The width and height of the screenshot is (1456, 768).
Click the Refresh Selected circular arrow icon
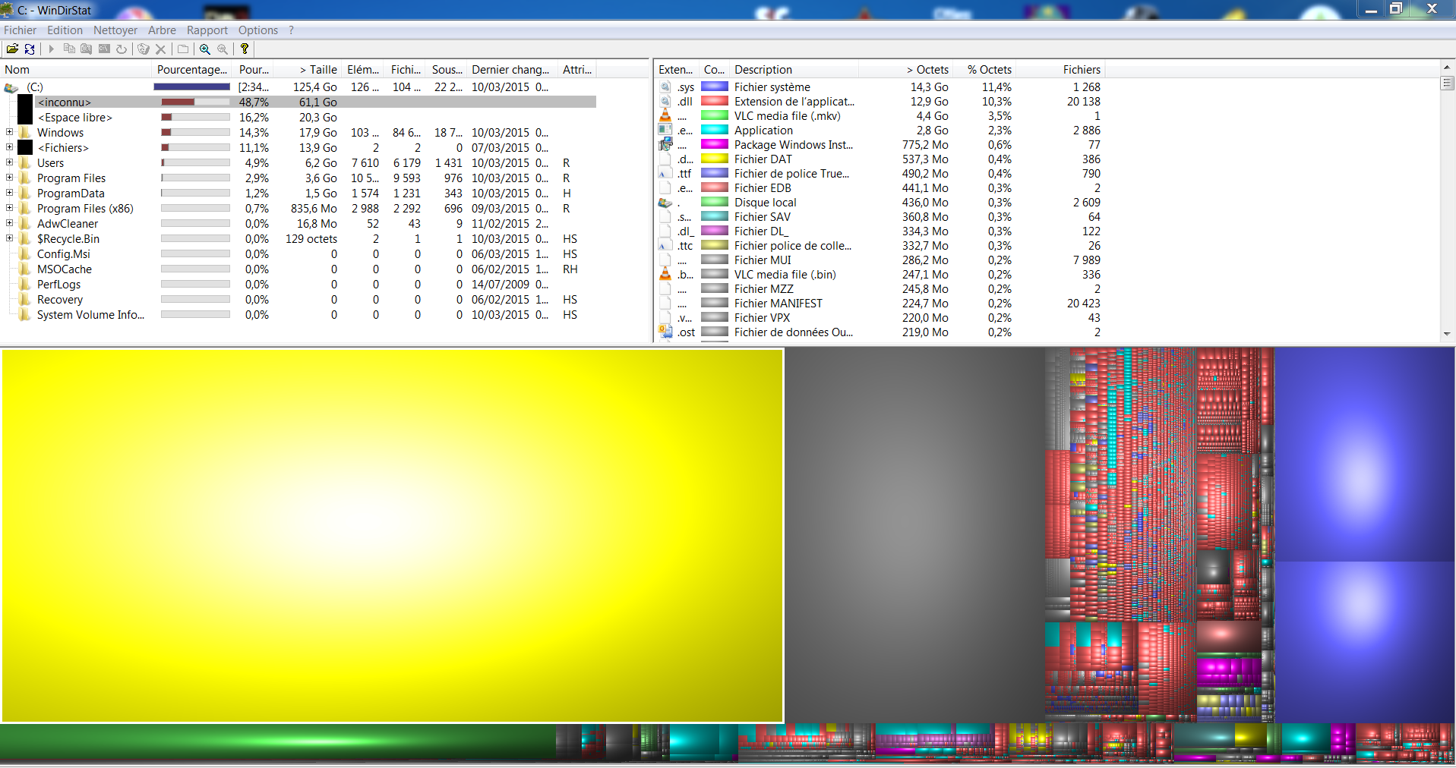pos(122,49)
